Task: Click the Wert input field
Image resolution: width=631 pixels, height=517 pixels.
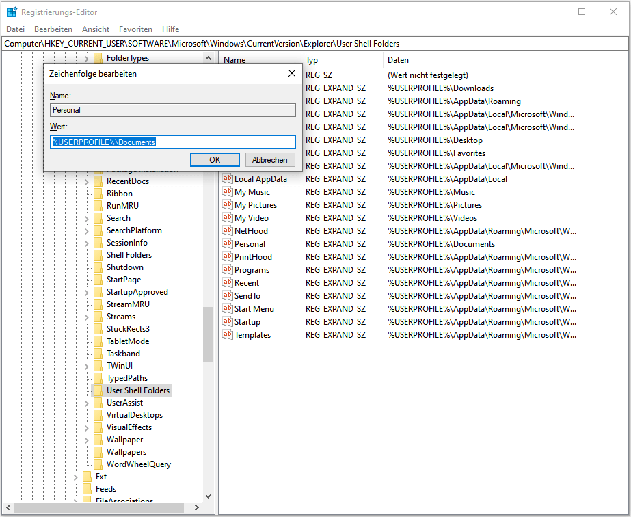Action: tap(173, 142)
